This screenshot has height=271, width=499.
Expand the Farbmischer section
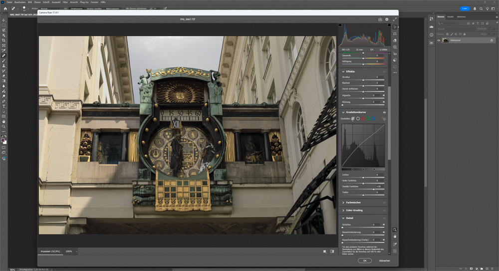tap(343, 203)
